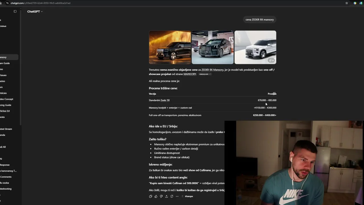This screenshot has width=364, height=205.
Task: Select the '+€150.000 – €300.000' price cell
Action: tap(265, 108)
